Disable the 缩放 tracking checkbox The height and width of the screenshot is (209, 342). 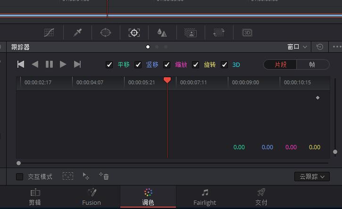tap(167, 64)
